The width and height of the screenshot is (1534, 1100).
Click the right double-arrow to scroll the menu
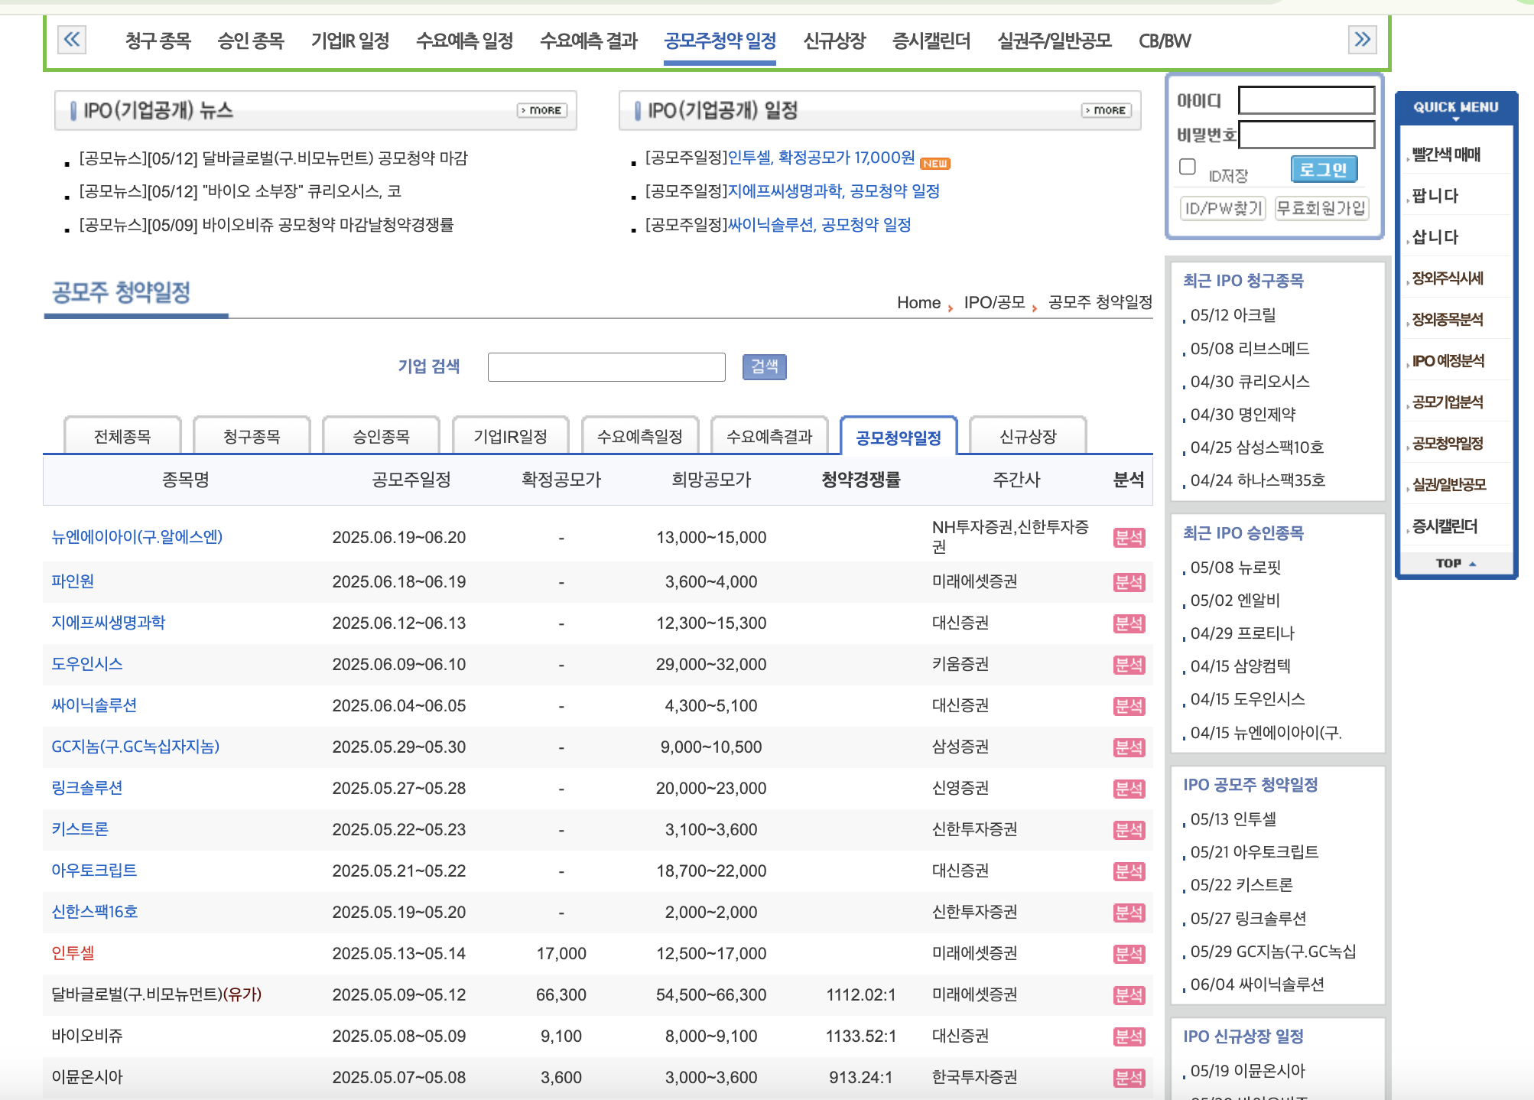click(x=1362, y=39)
